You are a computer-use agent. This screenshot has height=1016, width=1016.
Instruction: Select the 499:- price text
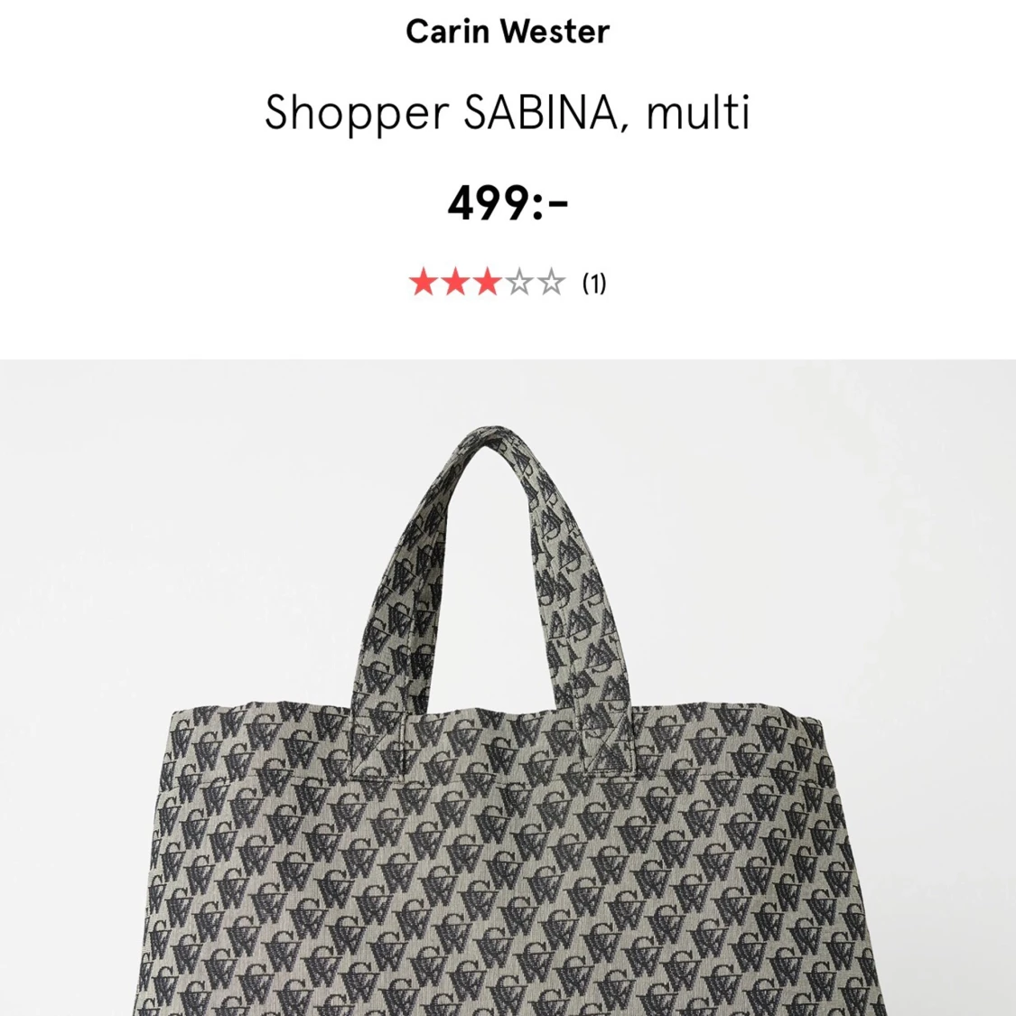pos(508,203)
